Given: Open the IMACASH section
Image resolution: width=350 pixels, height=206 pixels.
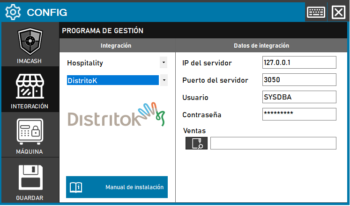Looking at the screenshot, I should point(30,46).
